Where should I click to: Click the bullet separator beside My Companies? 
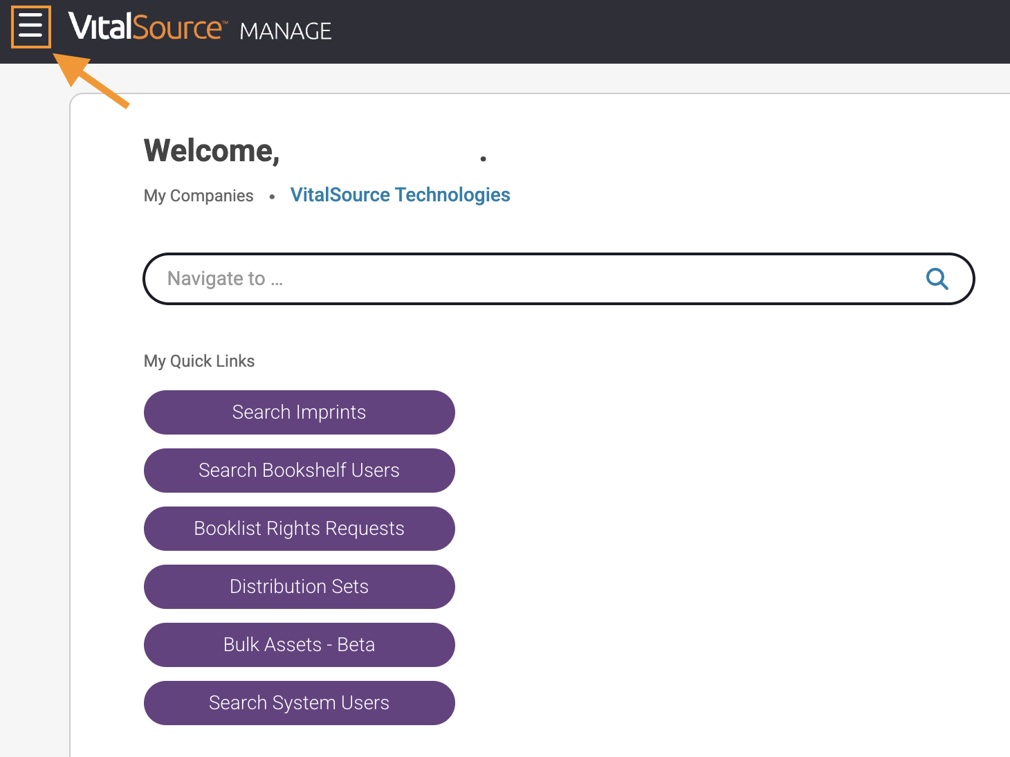point(271,197)
